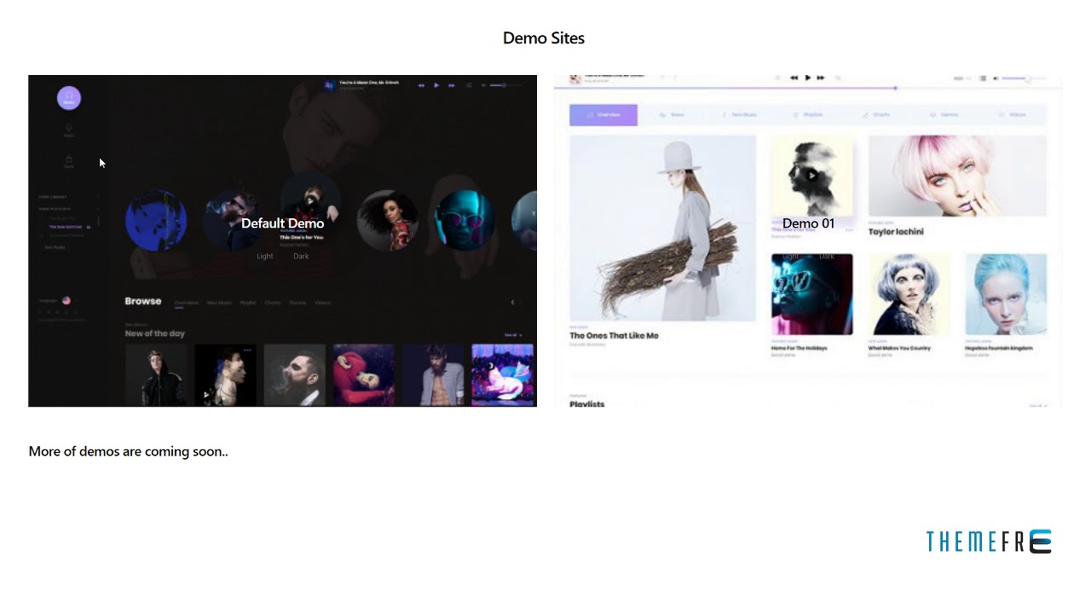This screenshot has width=1091, height=614.
Task: Click purple headphones icon in Default Demo sidebar
Action: coord(69,98)
